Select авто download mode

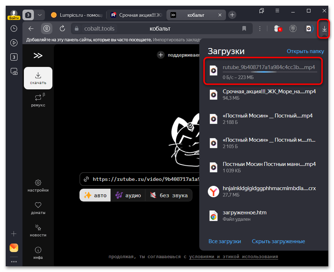pyautogui.click(x=95, y=195)
